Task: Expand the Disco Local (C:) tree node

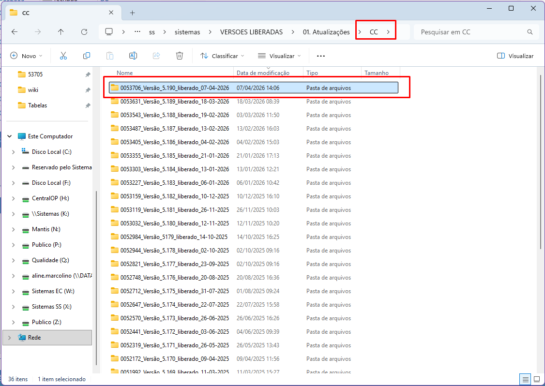Action: [14, 152]
